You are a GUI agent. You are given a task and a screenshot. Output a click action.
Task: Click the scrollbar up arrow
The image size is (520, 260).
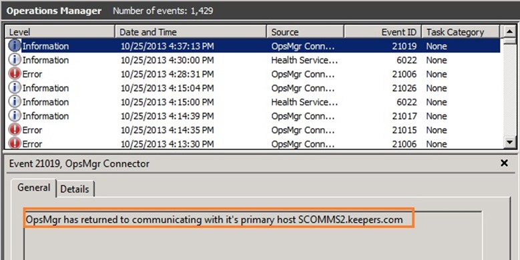point(509,32)
